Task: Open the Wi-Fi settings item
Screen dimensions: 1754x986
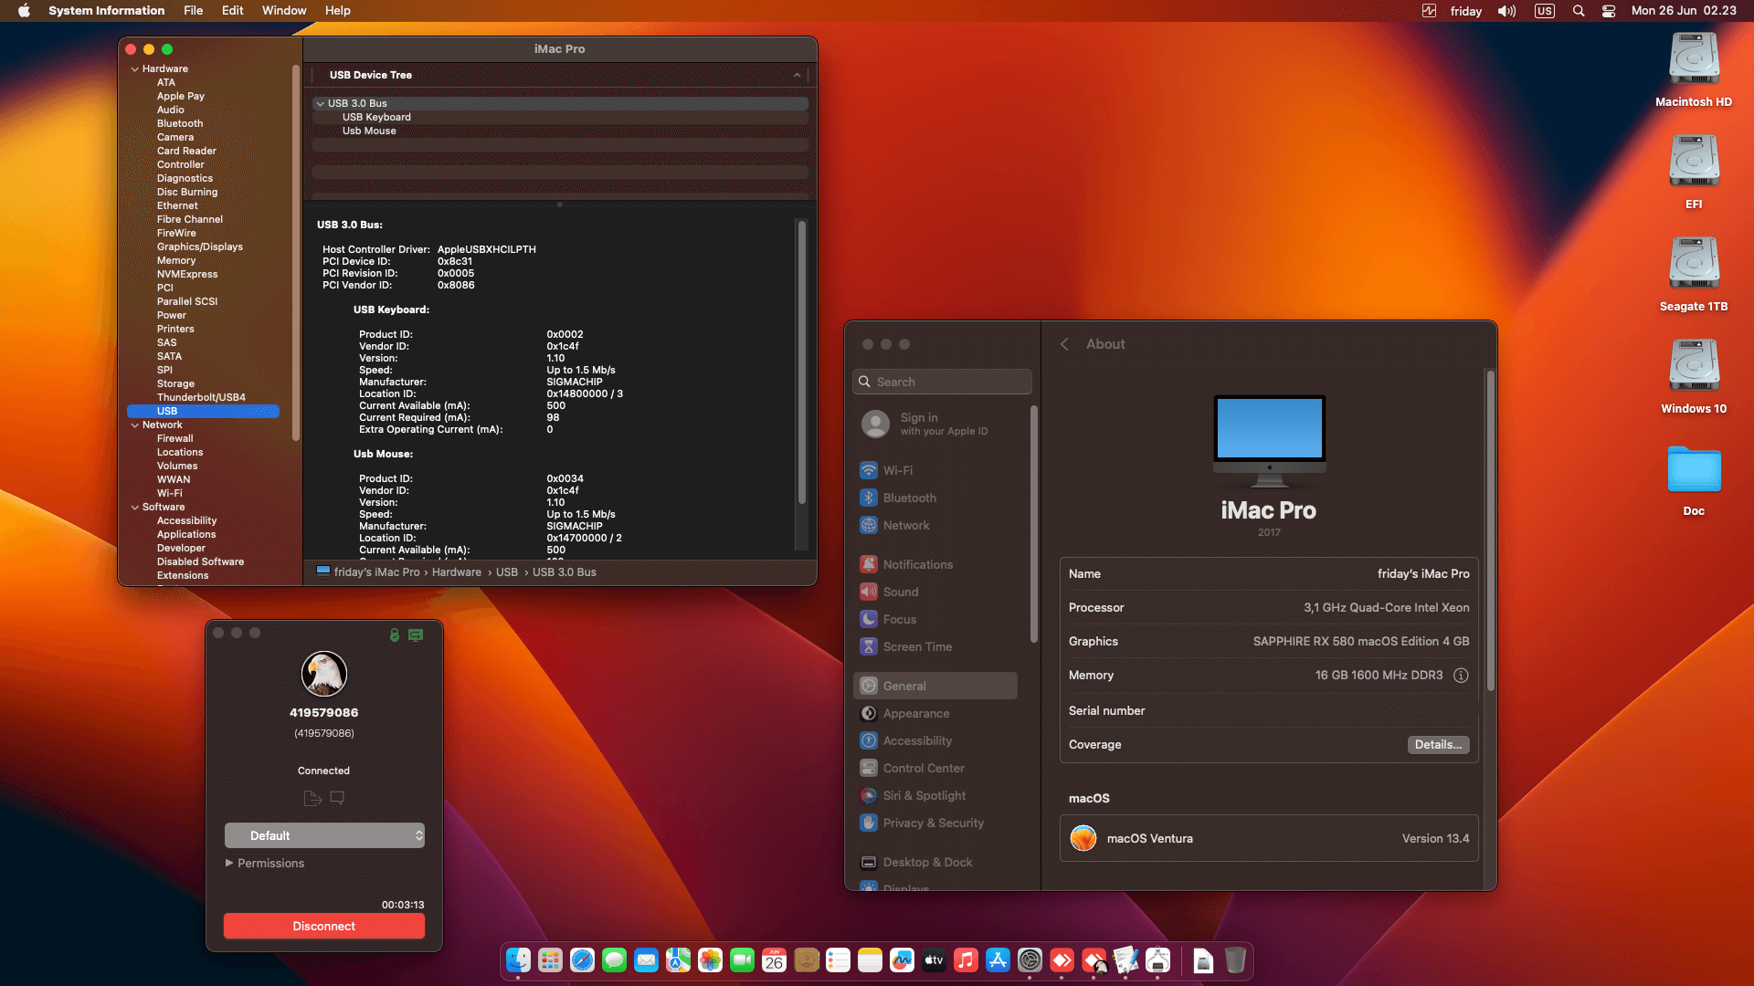Action: pos(897,470)
